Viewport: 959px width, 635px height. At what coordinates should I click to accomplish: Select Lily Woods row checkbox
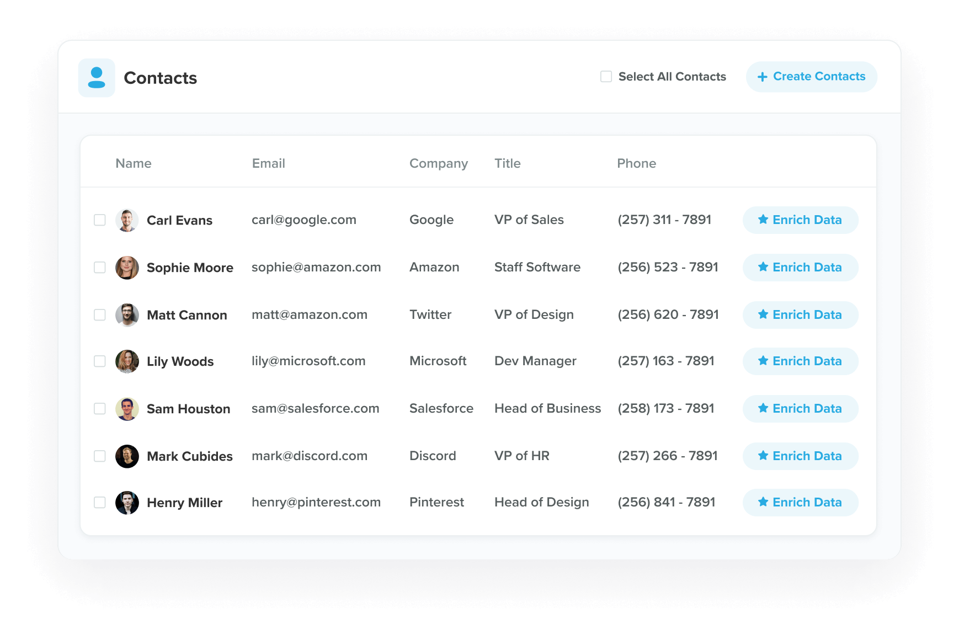click(x=100, y=361)
